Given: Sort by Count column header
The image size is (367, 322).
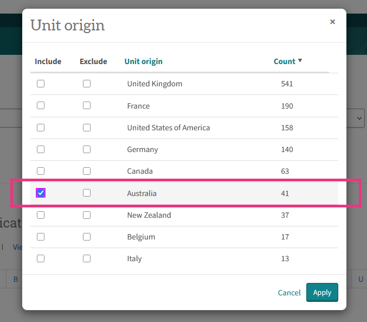Looking at the screenshot, I should click(x=284, y=61).
